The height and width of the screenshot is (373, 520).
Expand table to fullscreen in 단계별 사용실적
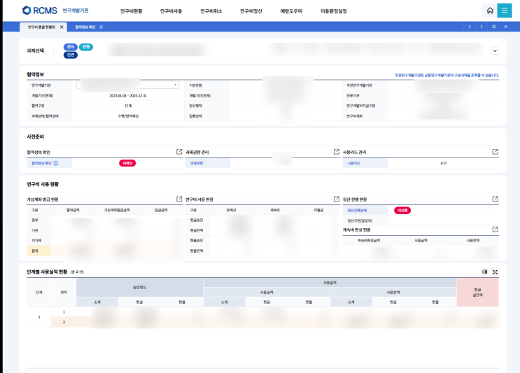[x=495, y=272]
